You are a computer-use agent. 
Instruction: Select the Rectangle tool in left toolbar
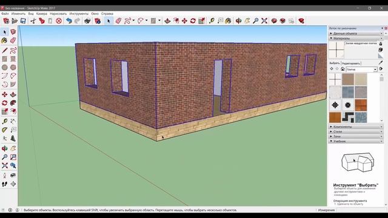[x=4, y=59]
